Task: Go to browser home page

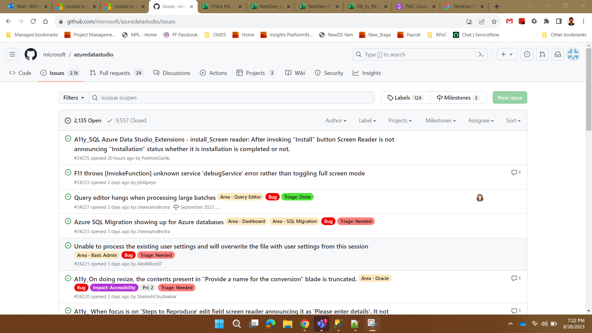Action: click(x=46, y=21)
